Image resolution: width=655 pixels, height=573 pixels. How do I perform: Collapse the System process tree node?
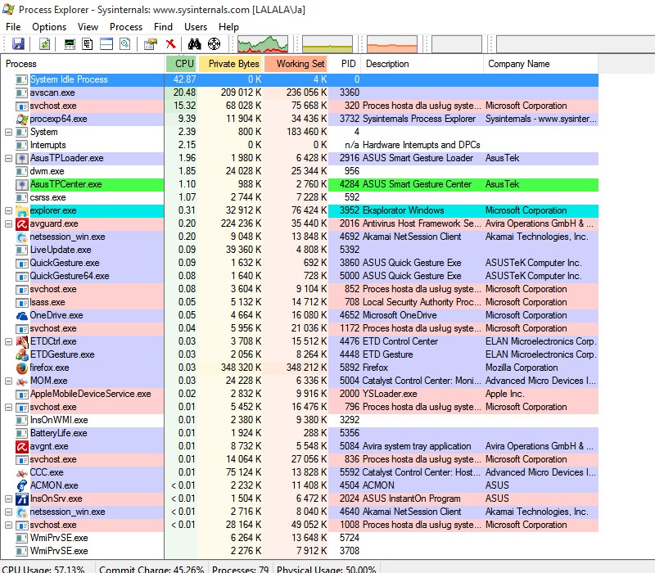8,132
